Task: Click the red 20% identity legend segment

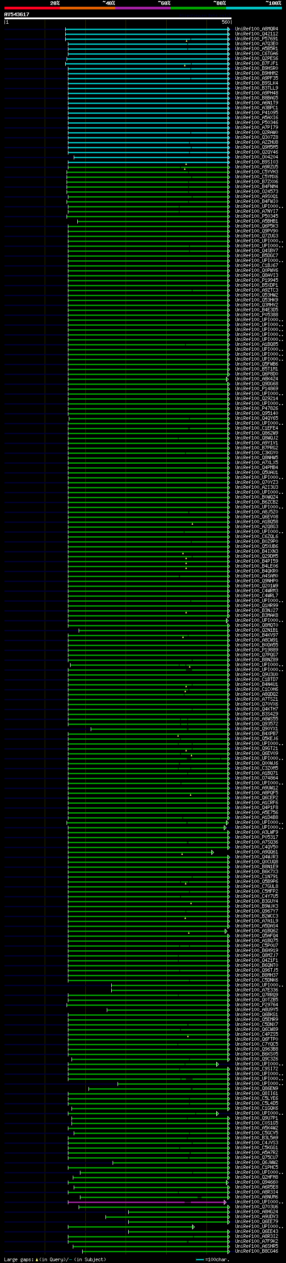Action: pos(32,8)
